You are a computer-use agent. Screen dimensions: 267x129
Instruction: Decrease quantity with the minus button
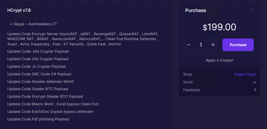point(189,45)
